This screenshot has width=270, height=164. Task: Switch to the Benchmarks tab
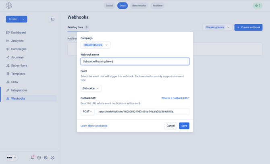click(x=139, y=6)
